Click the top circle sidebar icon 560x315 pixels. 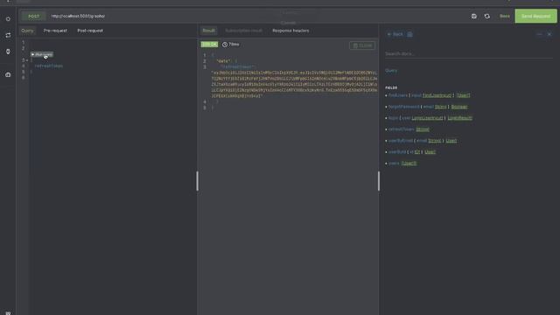pos(8,19)
